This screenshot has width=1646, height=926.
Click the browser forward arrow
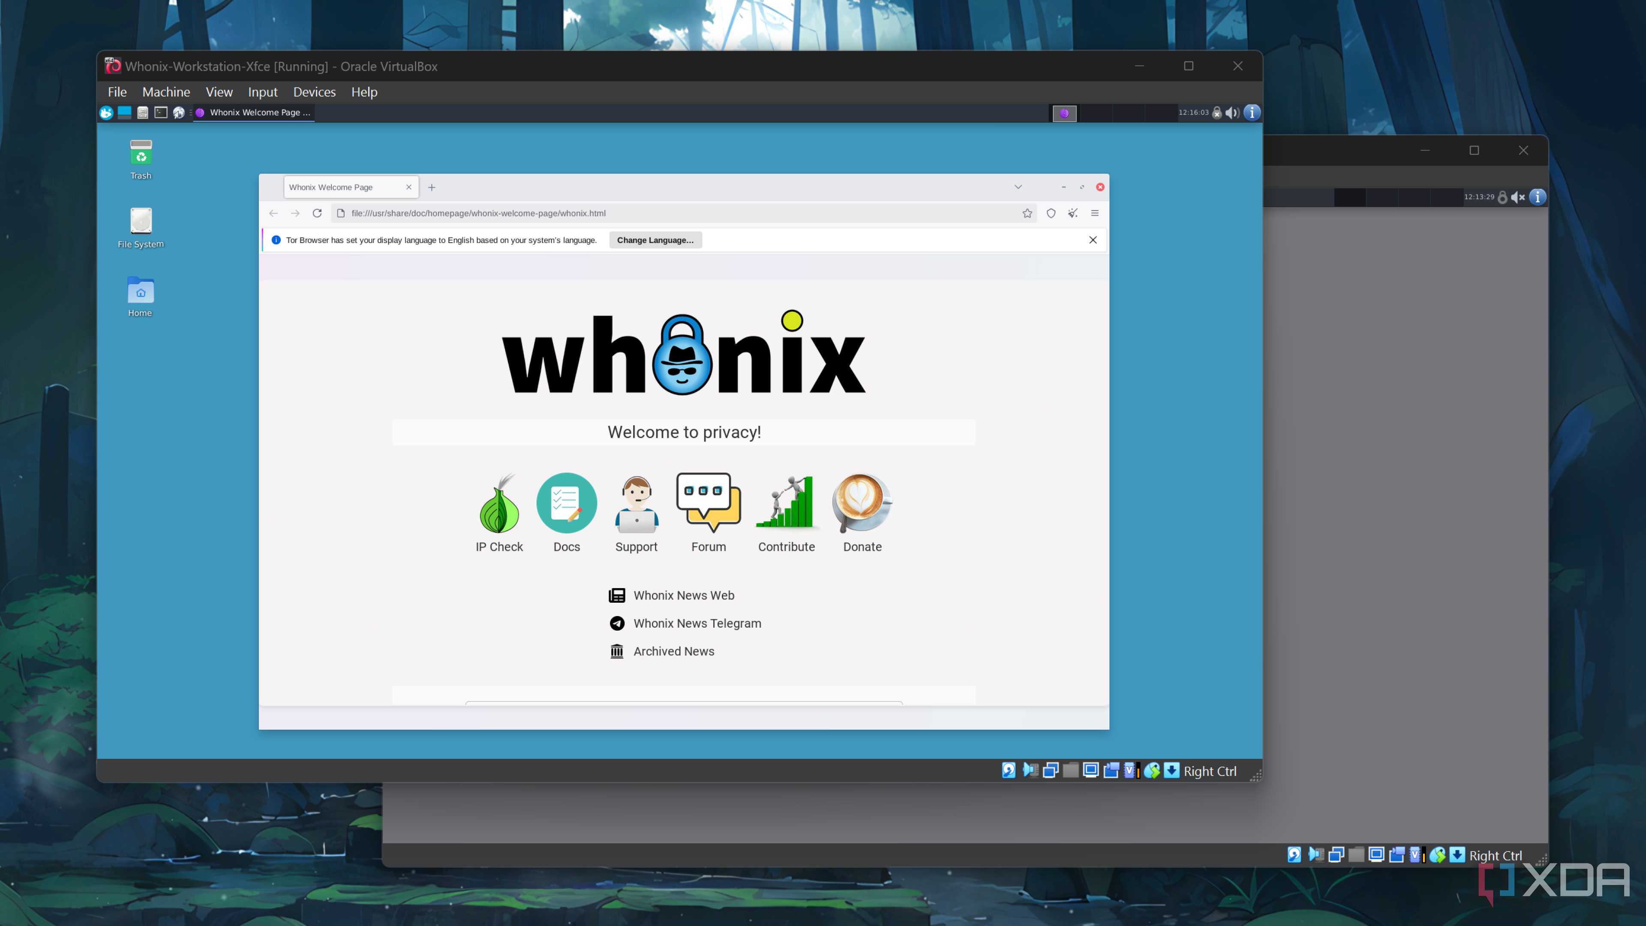coord(295,213)
